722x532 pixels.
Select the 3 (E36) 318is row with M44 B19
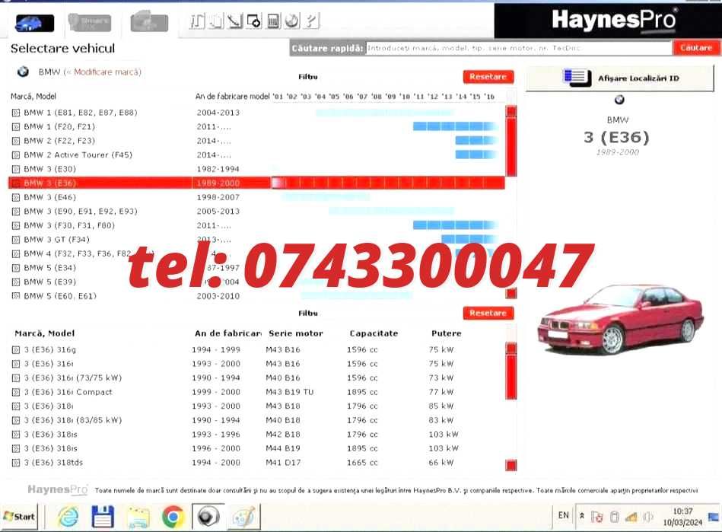(256, 448)
